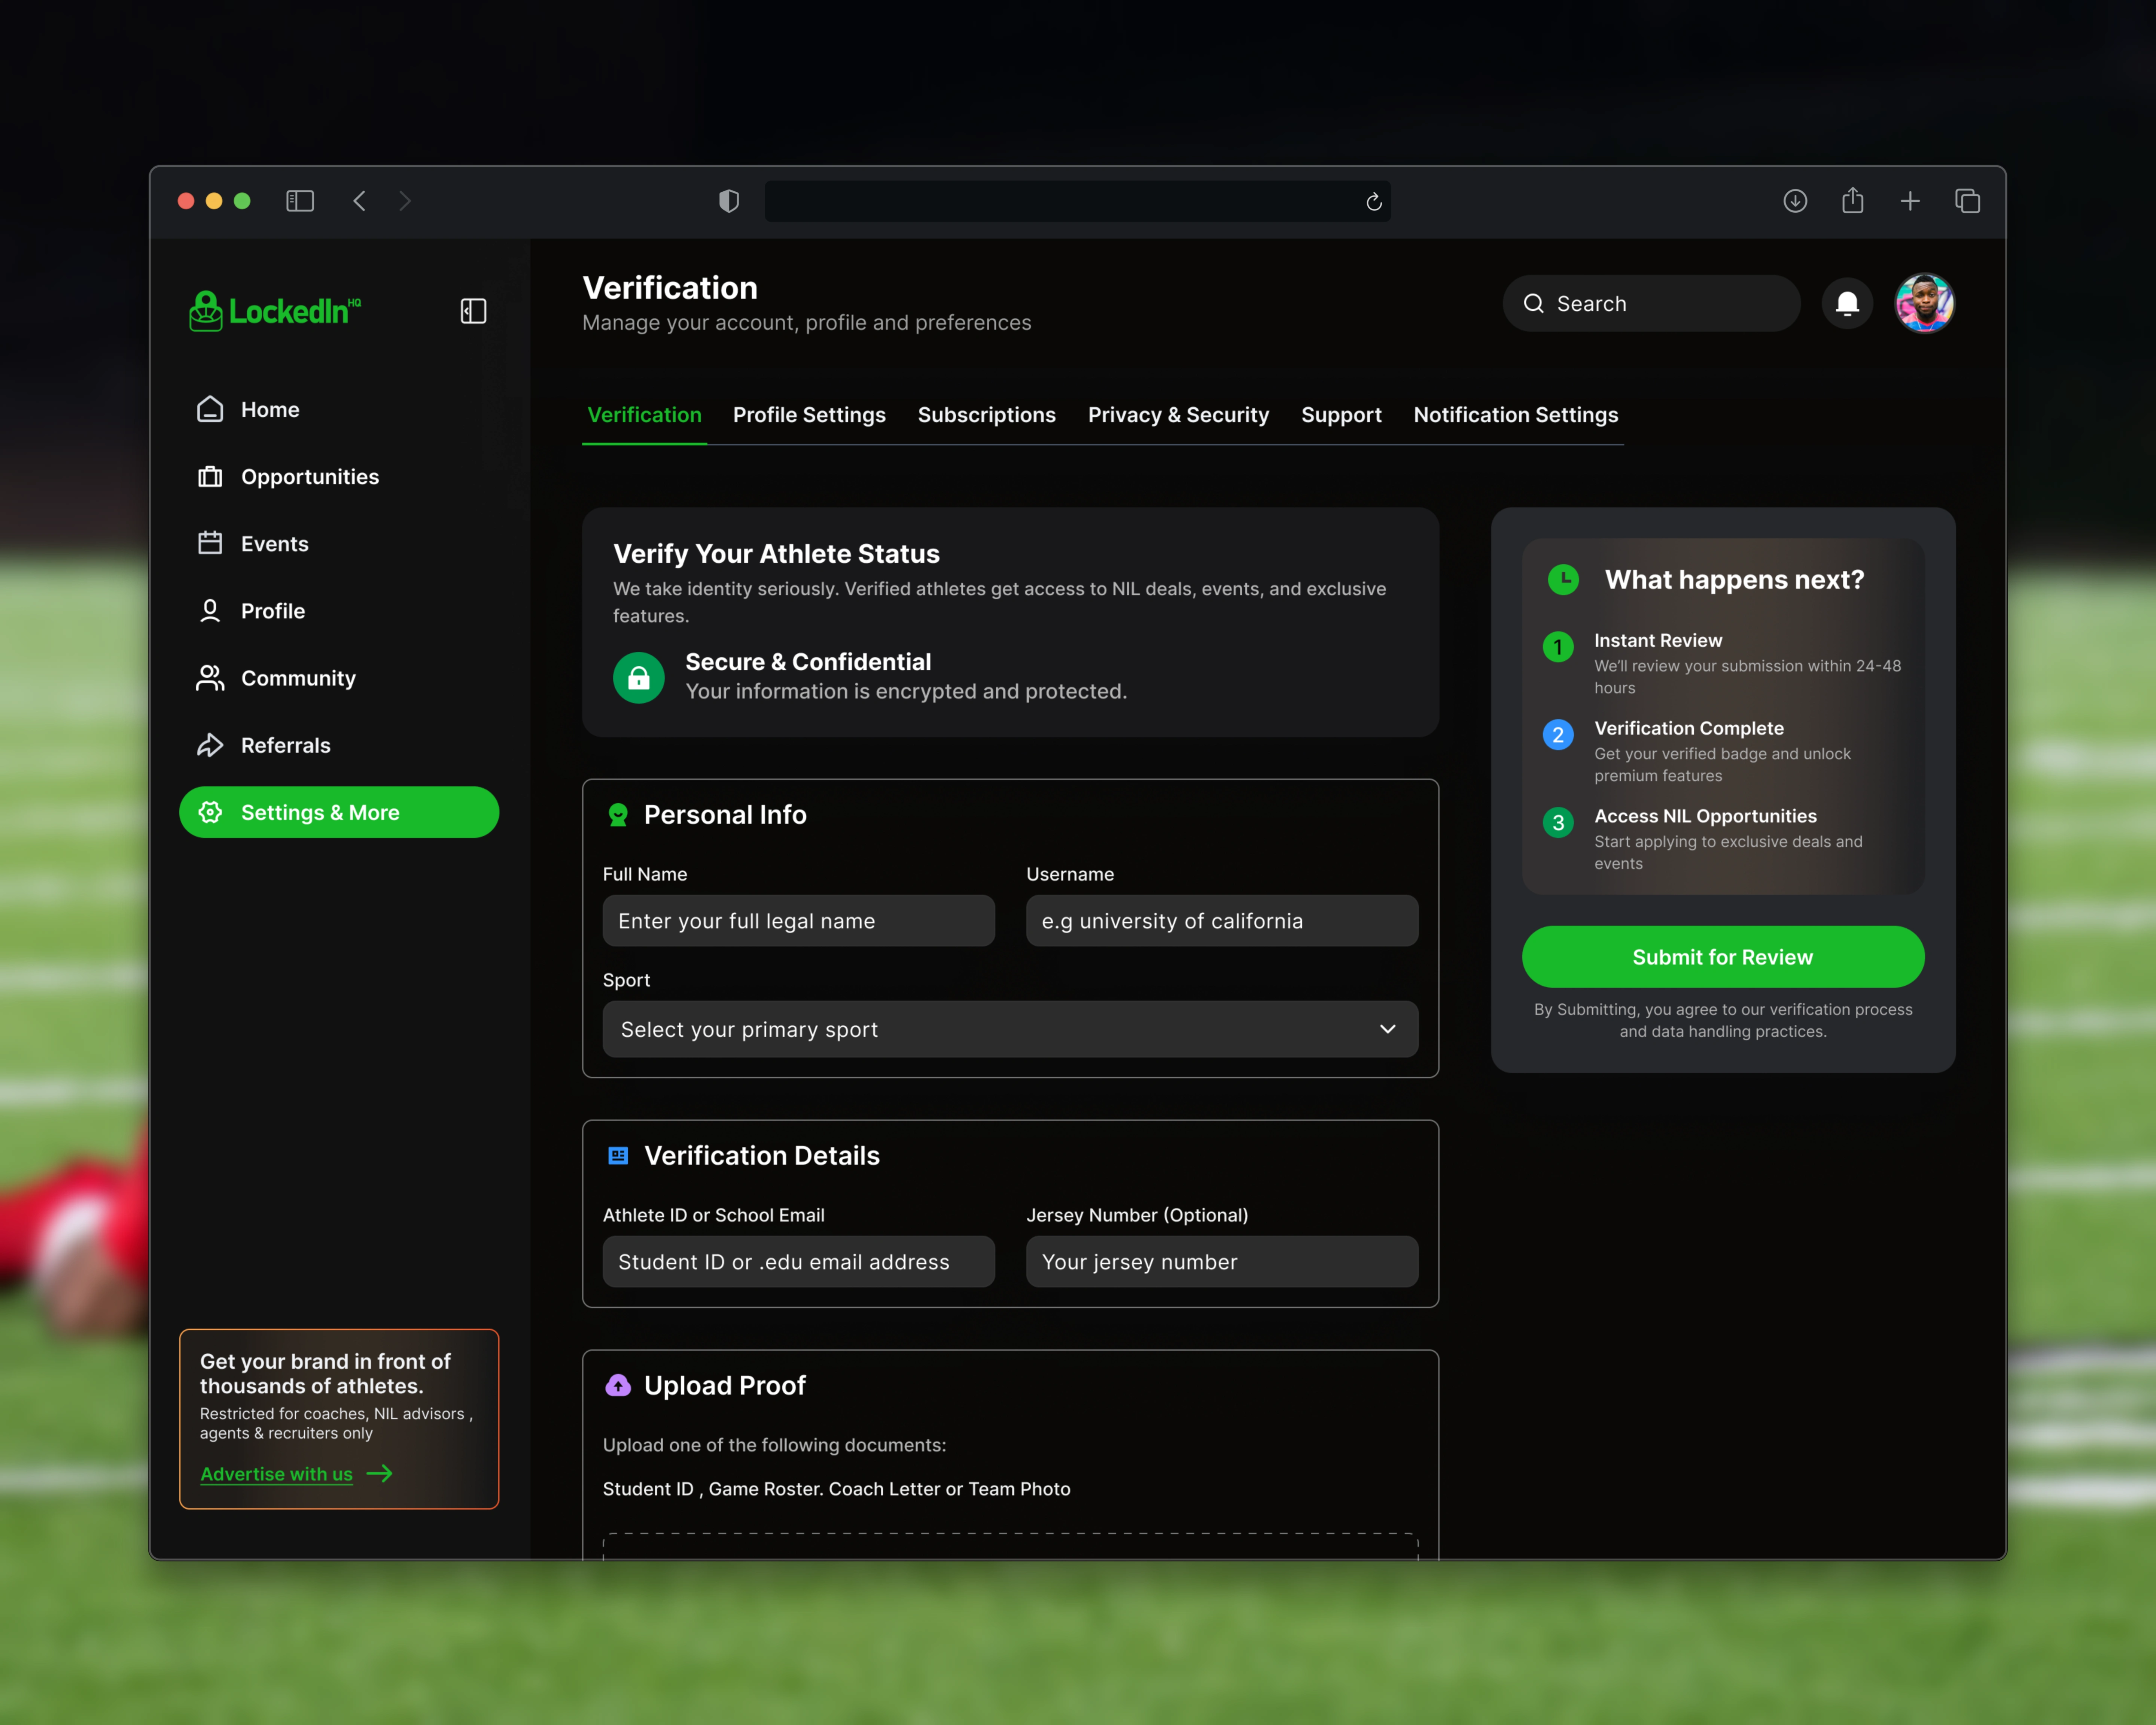The image size is (2156, 1725).
Task: Collapse the LockedIn sidebar panel icon
Action: (x=473, y=311)
